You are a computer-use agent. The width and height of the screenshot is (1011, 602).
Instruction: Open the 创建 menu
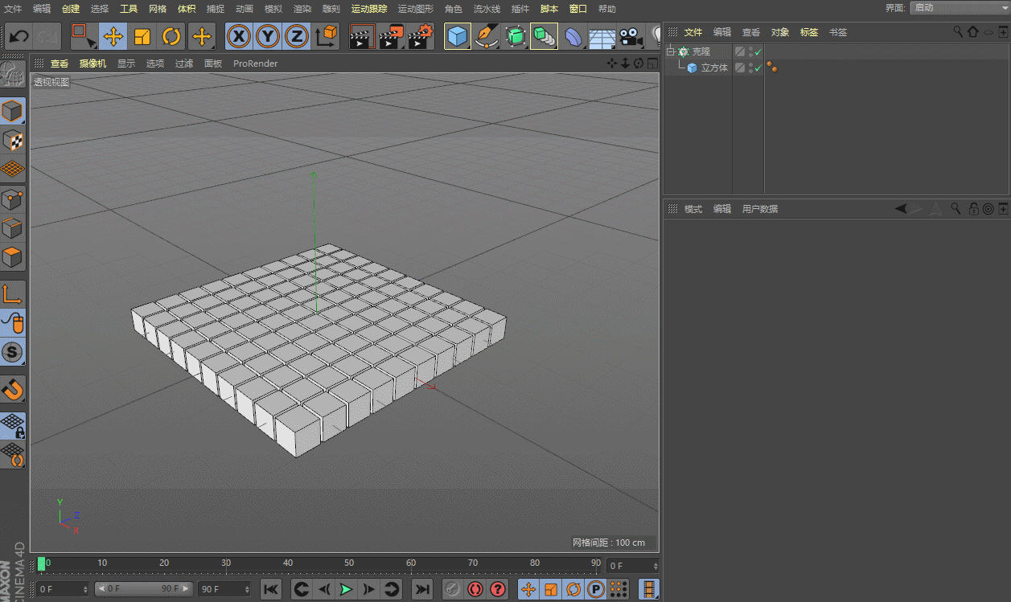[71, 9]
